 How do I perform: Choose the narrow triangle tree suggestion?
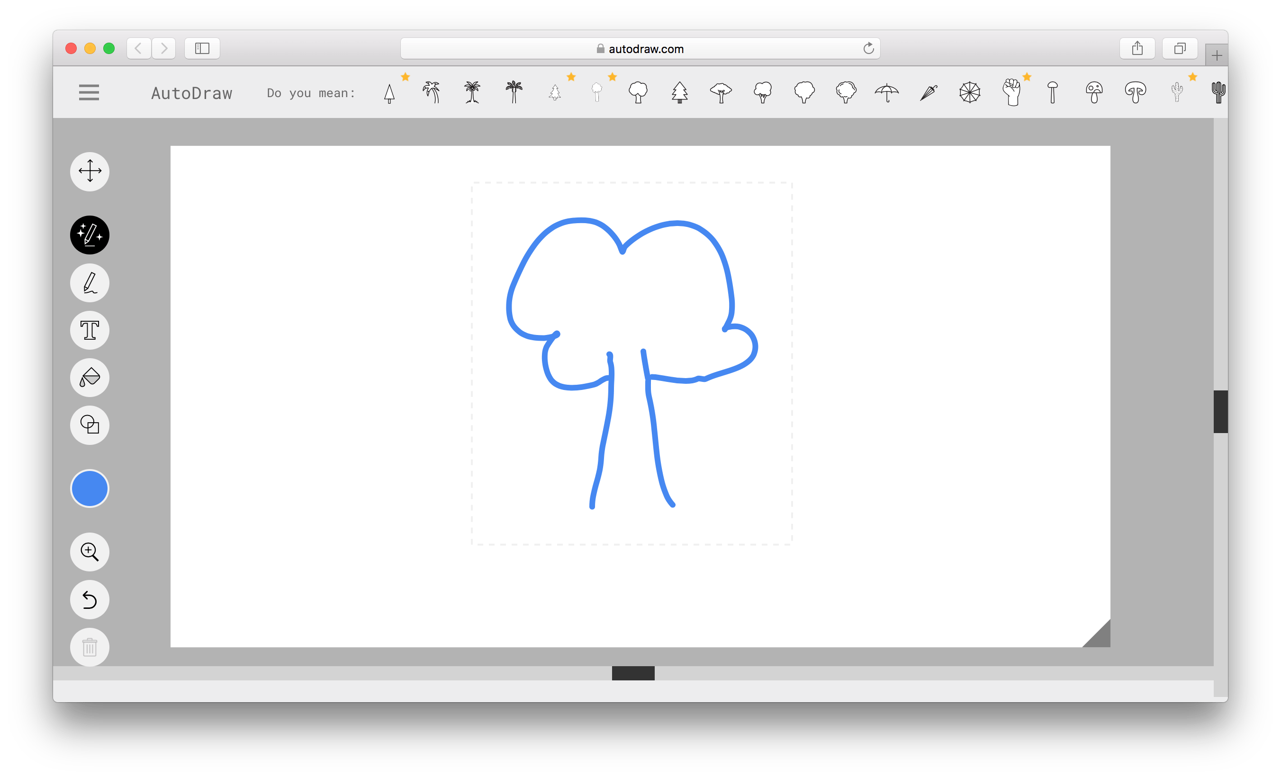(389, 94)
